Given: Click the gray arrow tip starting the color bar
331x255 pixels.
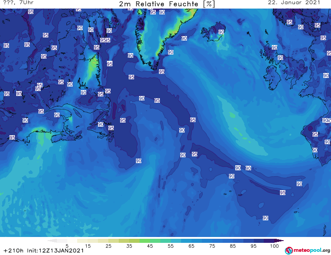Looking at the screenshot, I should (52, 241).
